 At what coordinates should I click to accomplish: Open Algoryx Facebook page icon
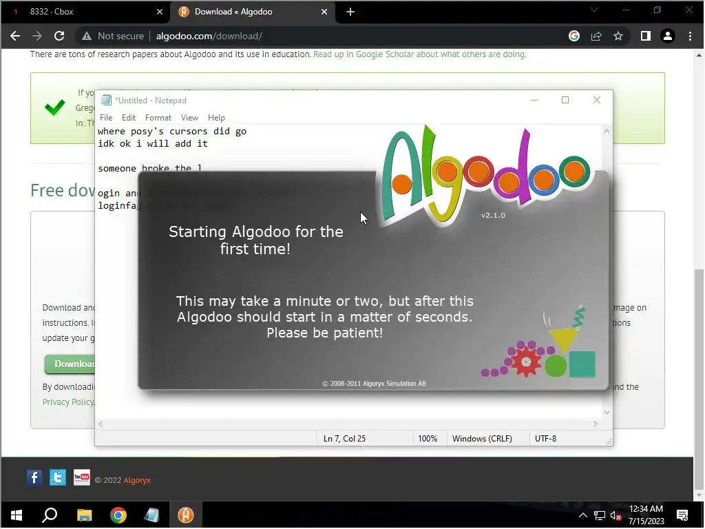34,478
